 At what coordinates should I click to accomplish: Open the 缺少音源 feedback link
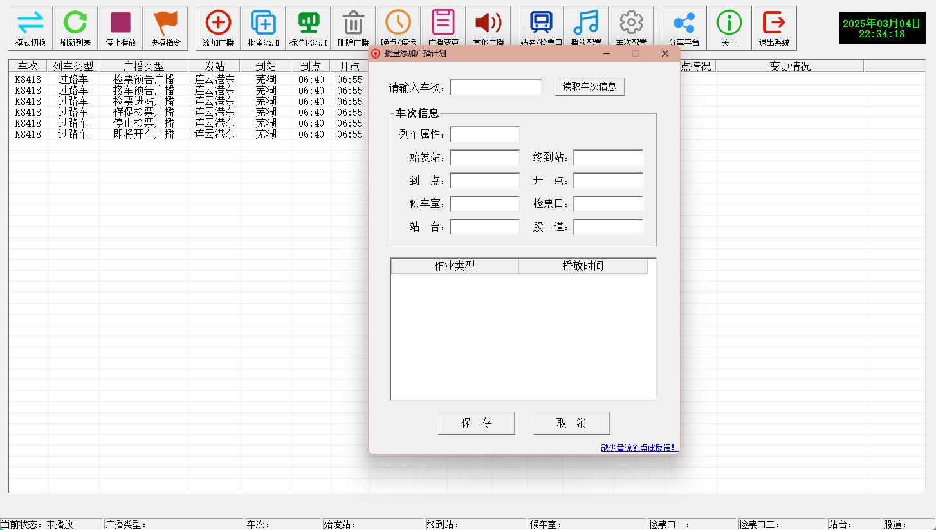point(639,447)
